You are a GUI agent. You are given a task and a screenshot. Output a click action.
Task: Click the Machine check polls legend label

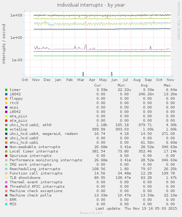pos(30,195)
